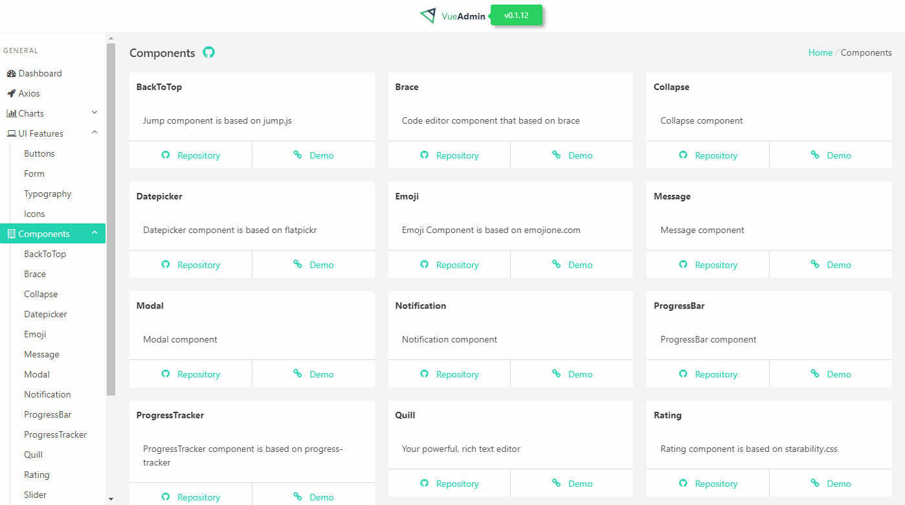Viewport: 905px width, 505px height.
Task: Click the link icon on the Quill Demo button
Action: point(555,483)
